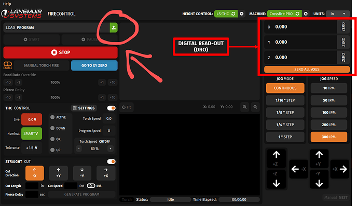Open the Help menu
358x206 pixels.
tap(7, 4)
